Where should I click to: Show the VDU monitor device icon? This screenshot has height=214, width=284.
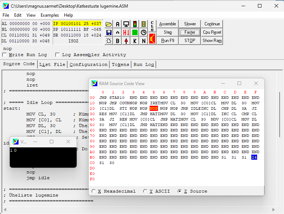[x=126, y=24]
